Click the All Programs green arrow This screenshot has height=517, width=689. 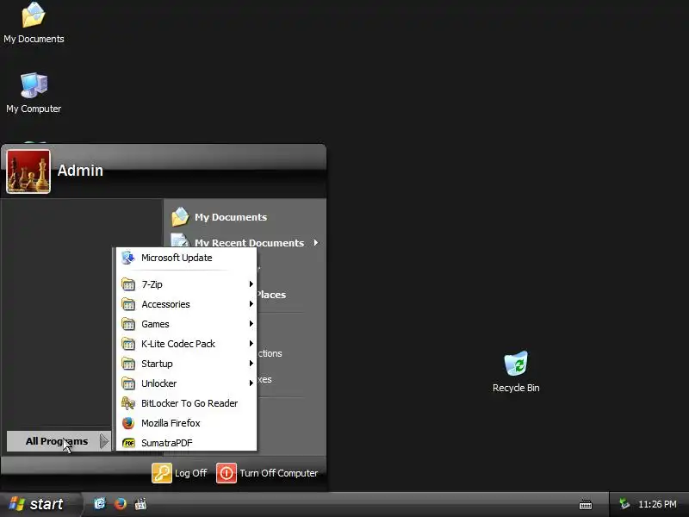click(103, 441)
